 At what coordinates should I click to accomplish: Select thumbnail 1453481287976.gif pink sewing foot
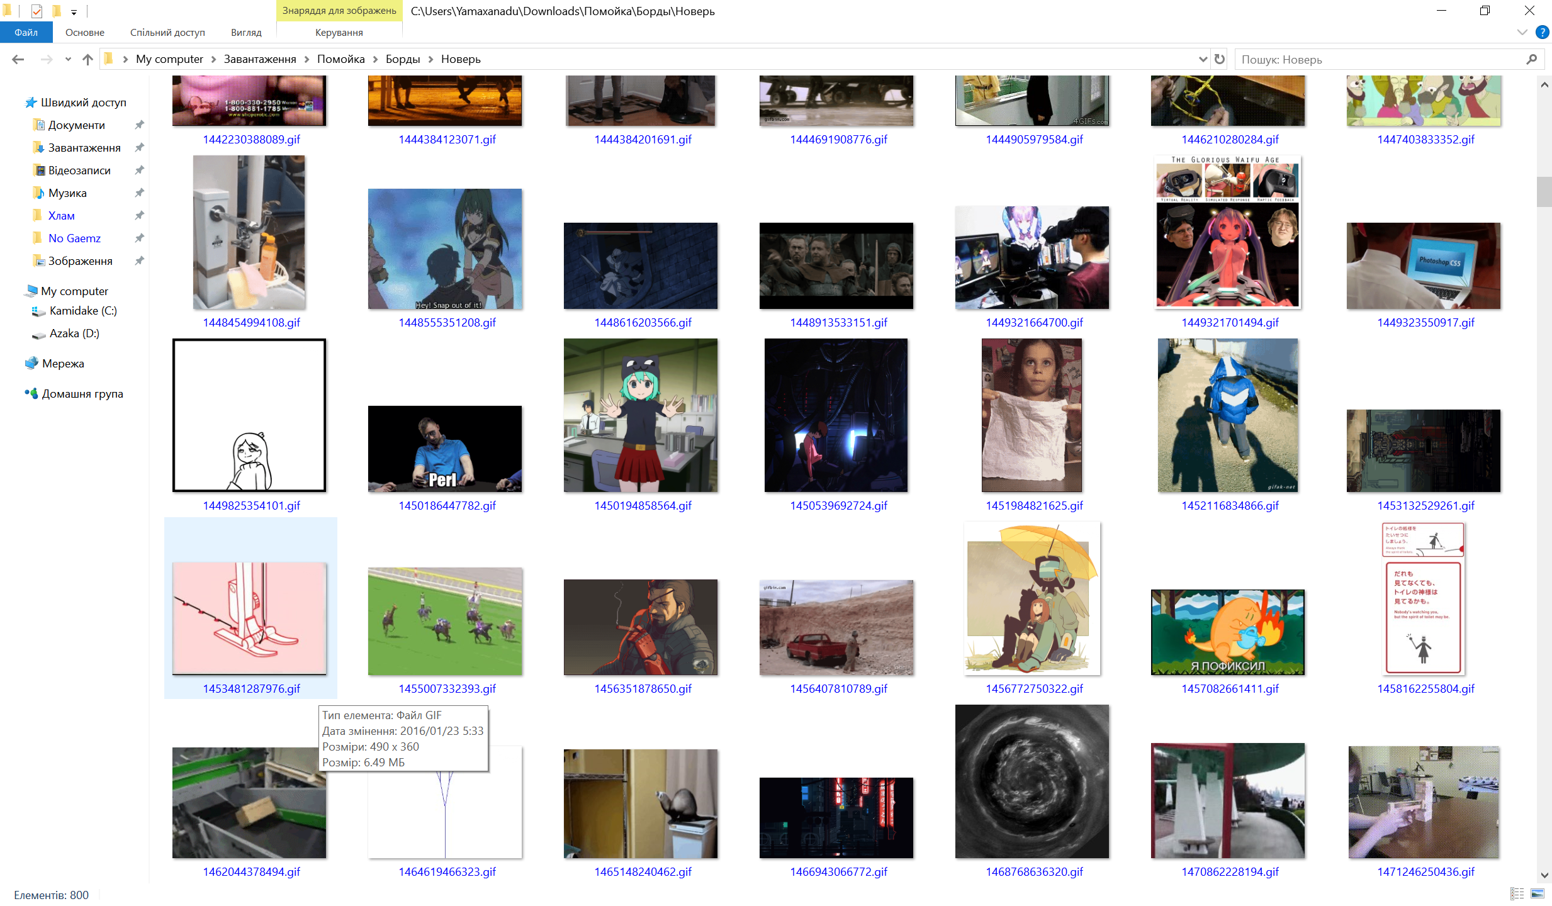point(249,618)
